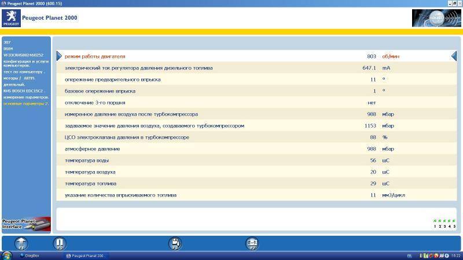Screen dimensions: 463x260
Task: Click the taskbar clock
Action: pos(455,255)
